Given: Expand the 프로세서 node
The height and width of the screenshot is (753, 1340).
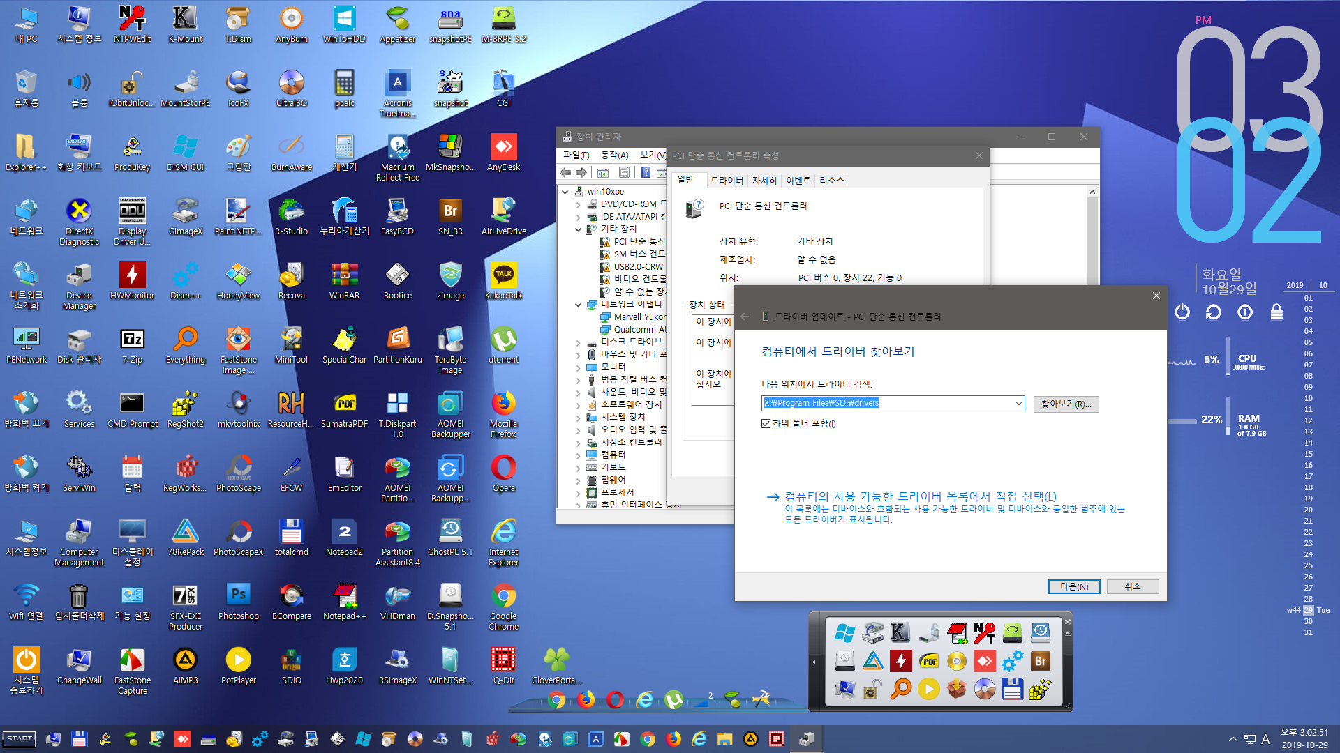Looking at the screenshot, I should (578, 493).
